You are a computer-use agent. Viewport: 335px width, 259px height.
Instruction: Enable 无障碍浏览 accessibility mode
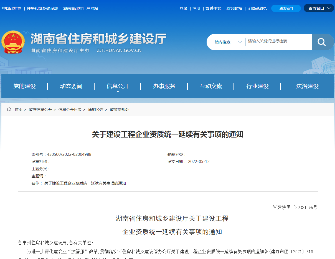(x=257, y=8)
